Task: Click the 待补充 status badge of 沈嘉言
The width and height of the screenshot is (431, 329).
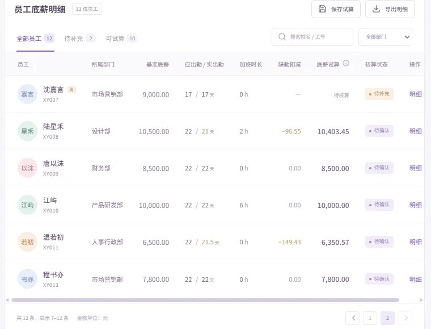Action: (379, 94)
